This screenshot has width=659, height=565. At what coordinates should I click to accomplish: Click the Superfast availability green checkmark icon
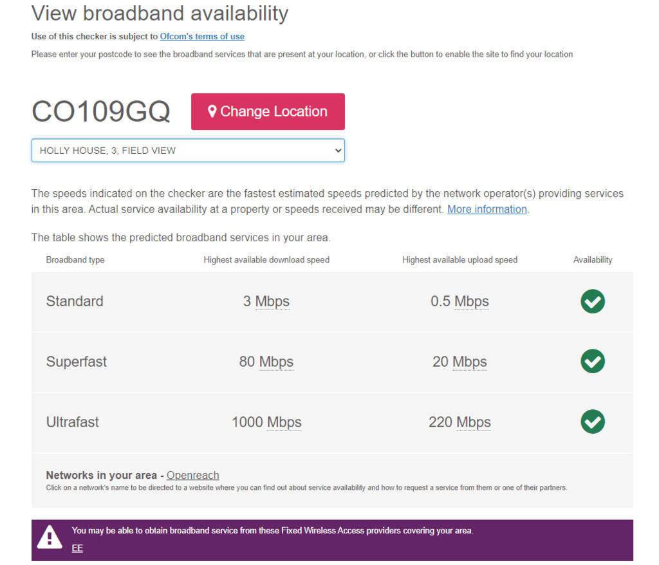pos(592,362)
